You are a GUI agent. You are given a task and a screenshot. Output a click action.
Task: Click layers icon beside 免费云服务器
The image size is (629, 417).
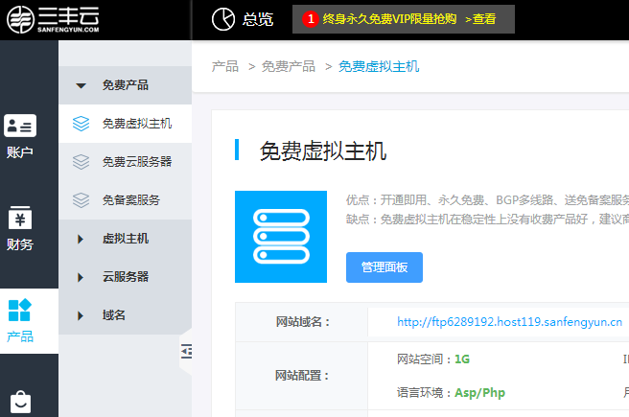point(81,162)
